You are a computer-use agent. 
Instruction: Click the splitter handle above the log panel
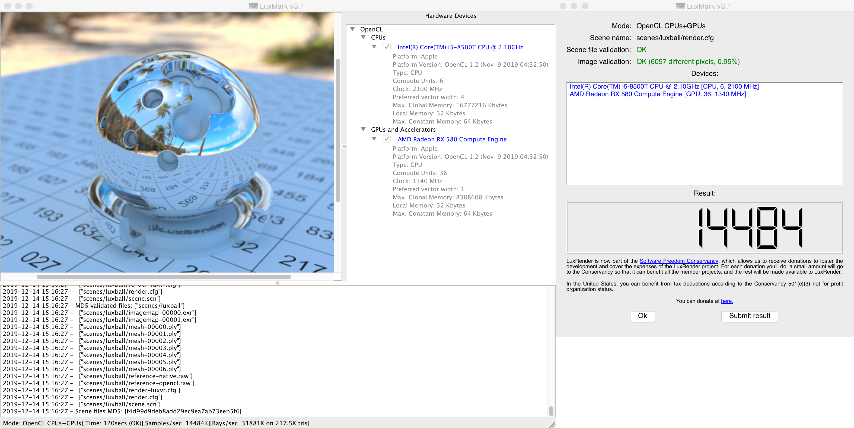click(x=278, y=283)
